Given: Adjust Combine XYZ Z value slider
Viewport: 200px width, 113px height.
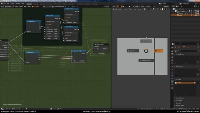Looking at the screenshot, I should [x=79, y=61].
